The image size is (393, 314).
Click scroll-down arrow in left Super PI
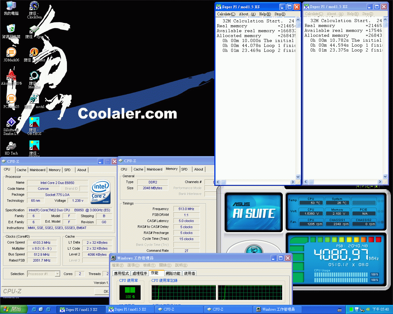298,177
